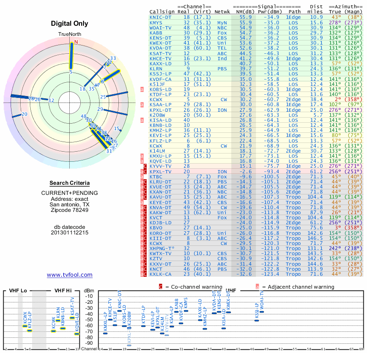
Task: Open the www.tvfool.com link
Action: point(70,275)
